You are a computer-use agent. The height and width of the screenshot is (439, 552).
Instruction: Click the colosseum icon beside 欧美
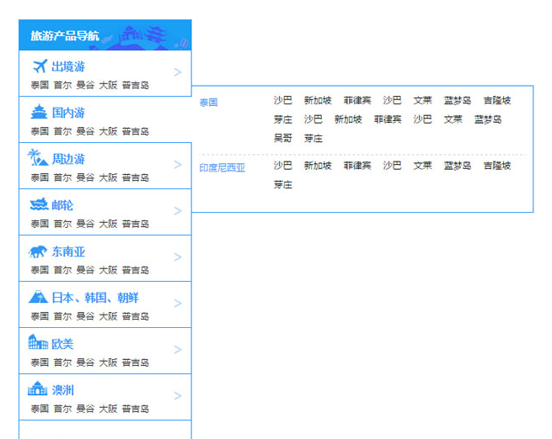point(38,343)
